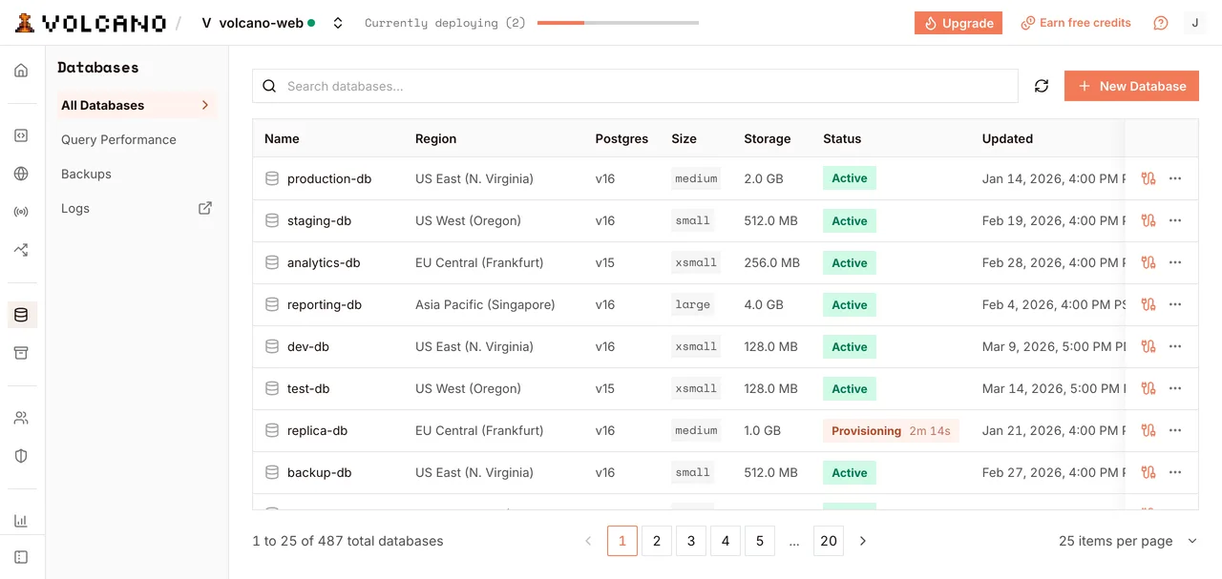Viewport: 1222px width, 579px height.
Task: Open the shield icon in sidebar
Action: click(21, 456)
